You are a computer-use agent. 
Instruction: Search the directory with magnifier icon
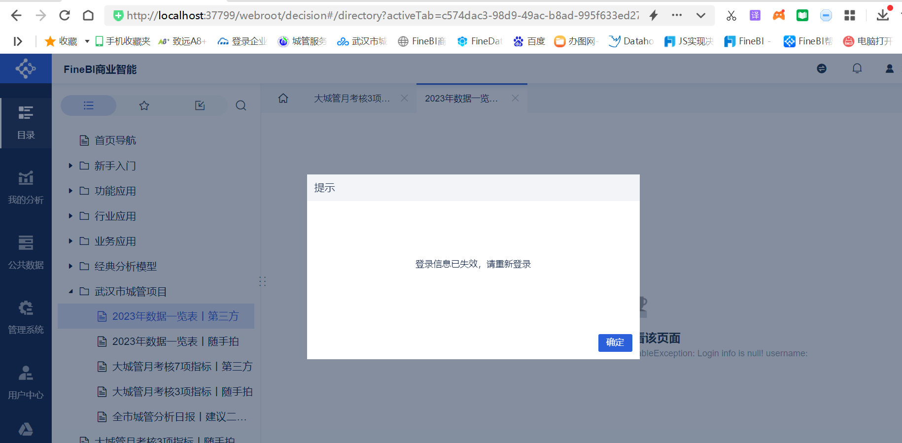pyautogui.click(x=241, y=105)
